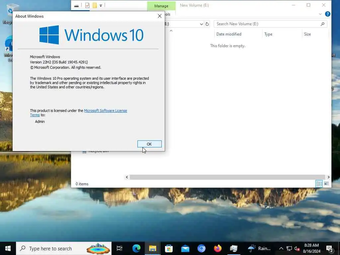Switch to Large icons view layout
The width and height of the screenshot is (340, 255).
pyautogui.click(x=326, y=184)
